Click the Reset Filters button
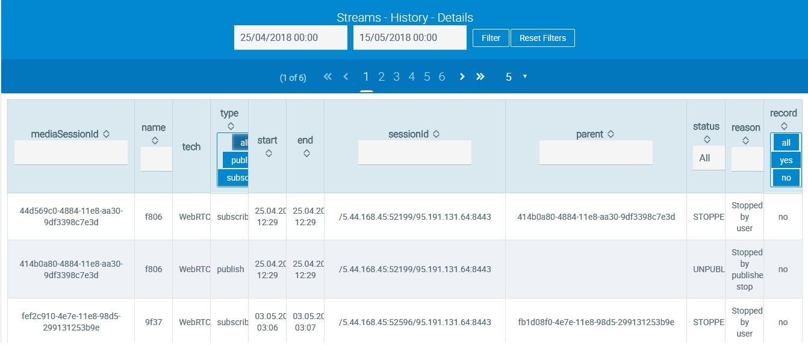Image resolution: width=808 pixels, height=345 pixels. (542, 38)
